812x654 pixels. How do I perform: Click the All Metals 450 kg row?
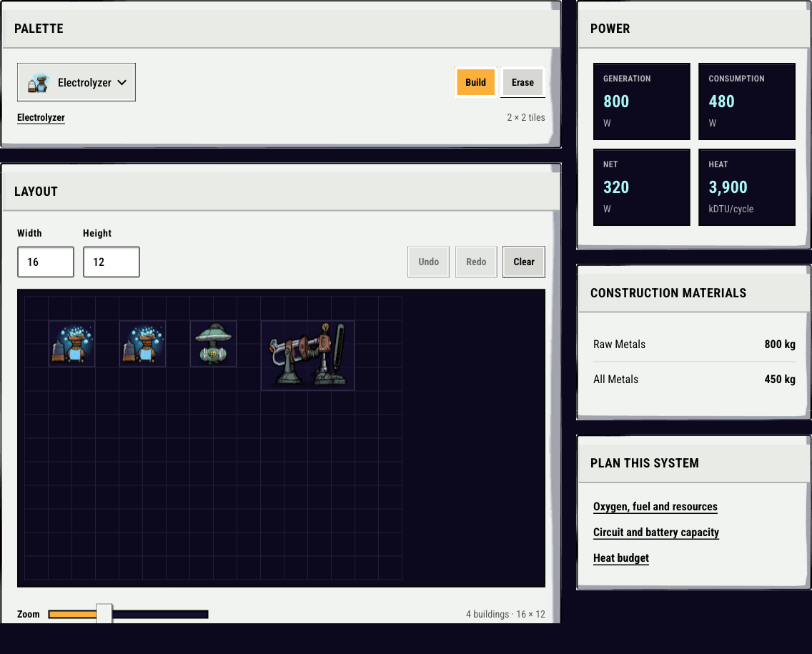point(694,379)
